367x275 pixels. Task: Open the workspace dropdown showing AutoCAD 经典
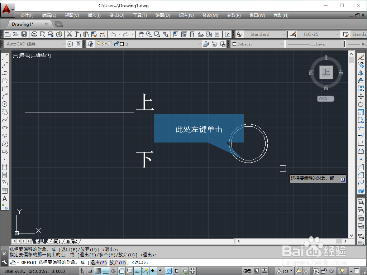[x=64, y=44]
